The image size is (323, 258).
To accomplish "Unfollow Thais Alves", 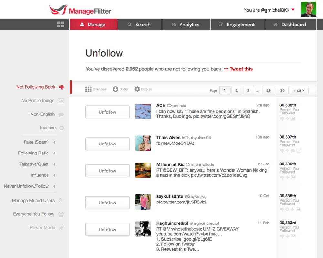I will [108, 144].
